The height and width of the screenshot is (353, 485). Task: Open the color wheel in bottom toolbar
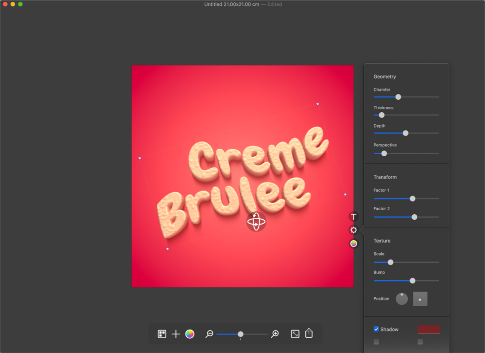point(190,334)
